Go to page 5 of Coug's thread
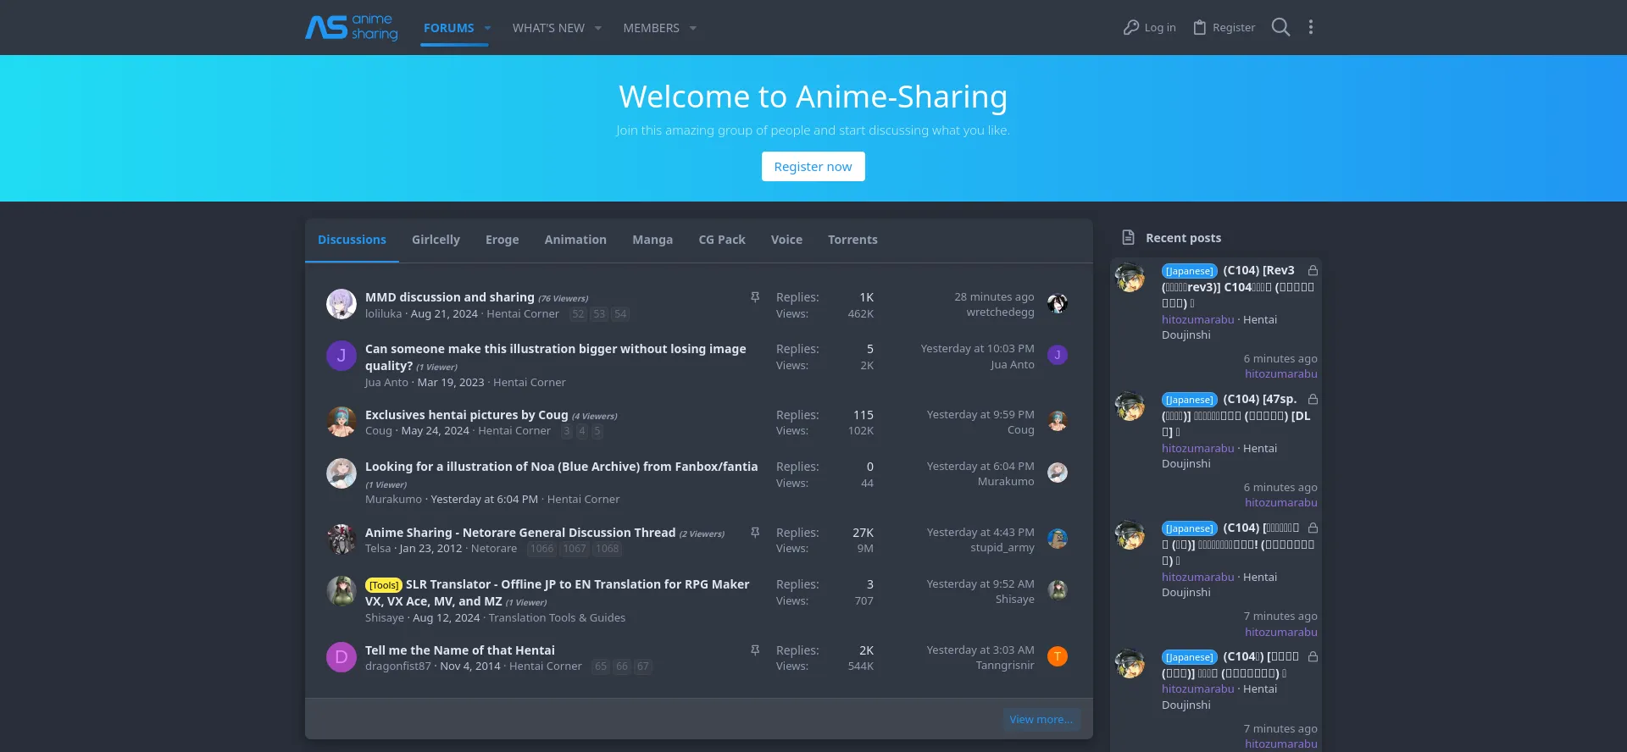 (597, 432)
